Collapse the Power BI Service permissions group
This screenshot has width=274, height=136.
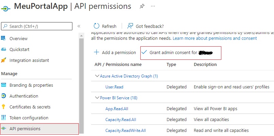point(97,98)
